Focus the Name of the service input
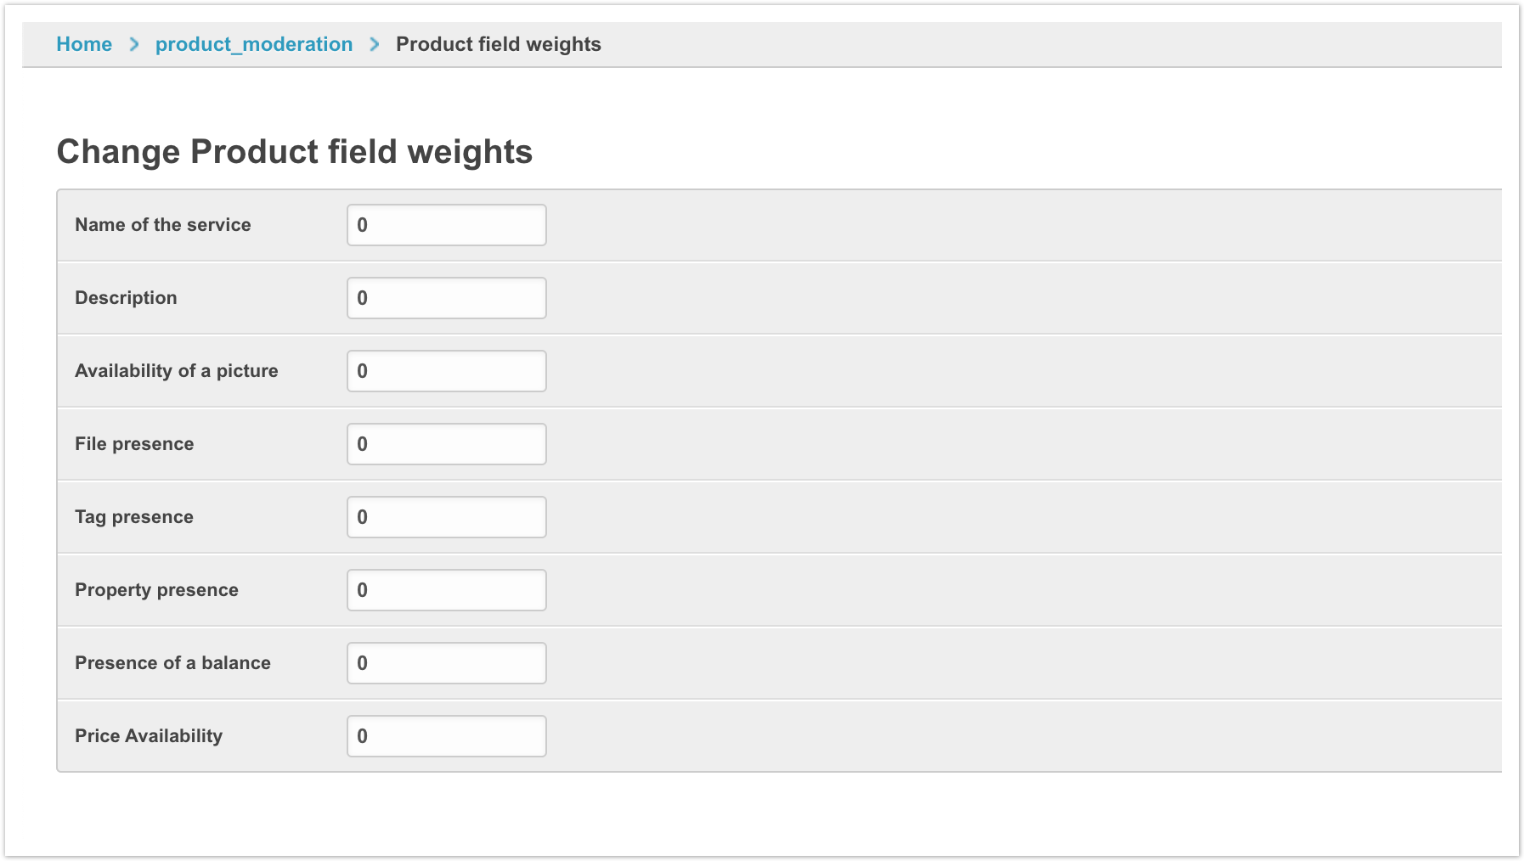This screenshot has width=1524, height=861. pos(446,225)
